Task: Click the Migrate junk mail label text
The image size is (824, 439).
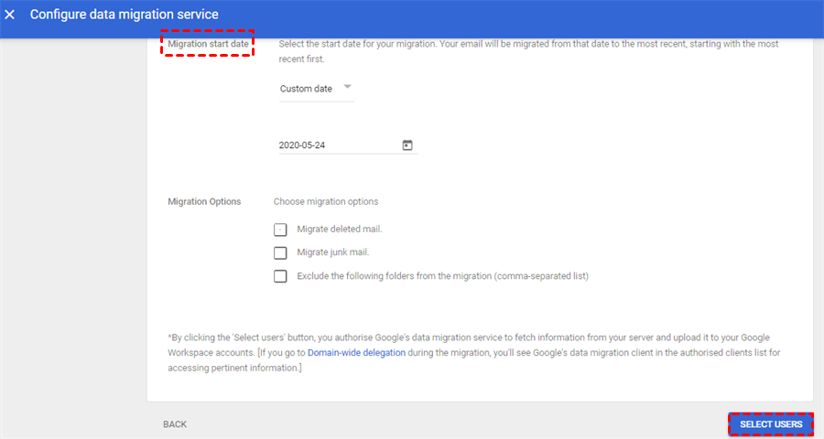Action: (333, 252)
